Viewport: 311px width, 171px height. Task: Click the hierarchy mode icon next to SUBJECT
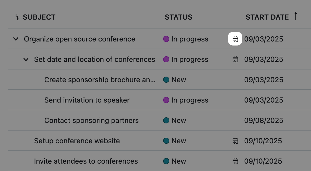(x=17, y=17)
